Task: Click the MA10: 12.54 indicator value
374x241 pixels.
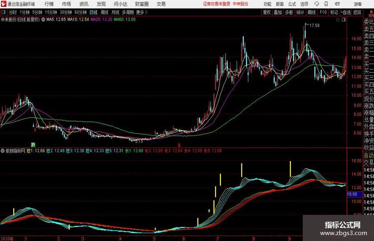Action: (x=78, y=19)
